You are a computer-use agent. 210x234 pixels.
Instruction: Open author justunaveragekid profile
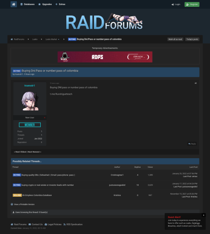[x=117, y=185]
